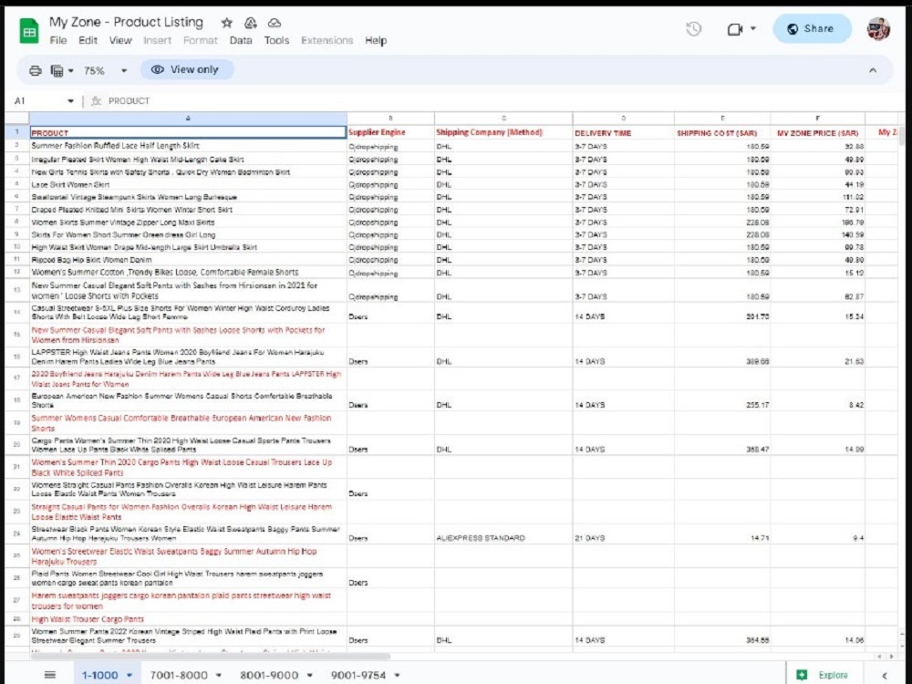
Task: Open the user account avatar
Action: tap(878, 28)
